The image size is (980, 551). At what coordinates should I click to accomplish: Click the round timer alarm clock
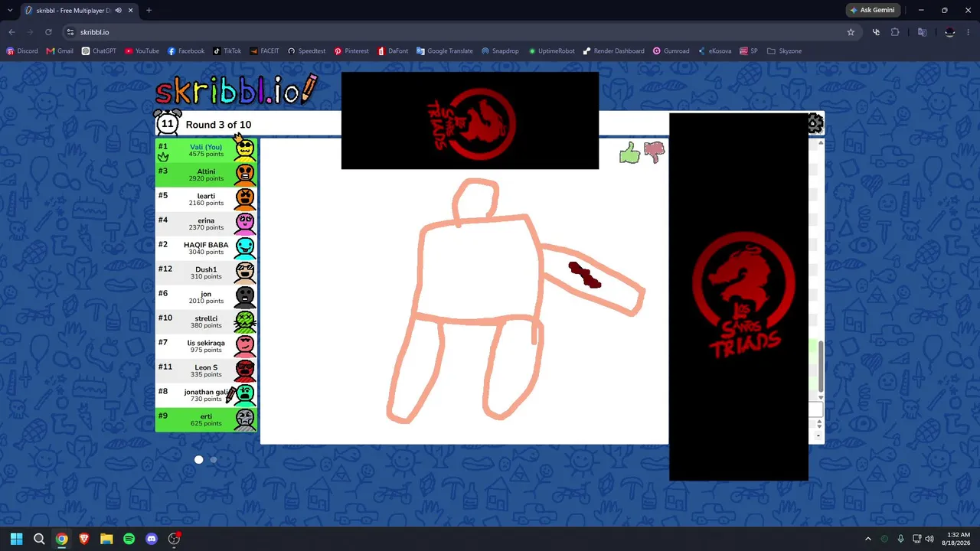(x=167, y=122)
